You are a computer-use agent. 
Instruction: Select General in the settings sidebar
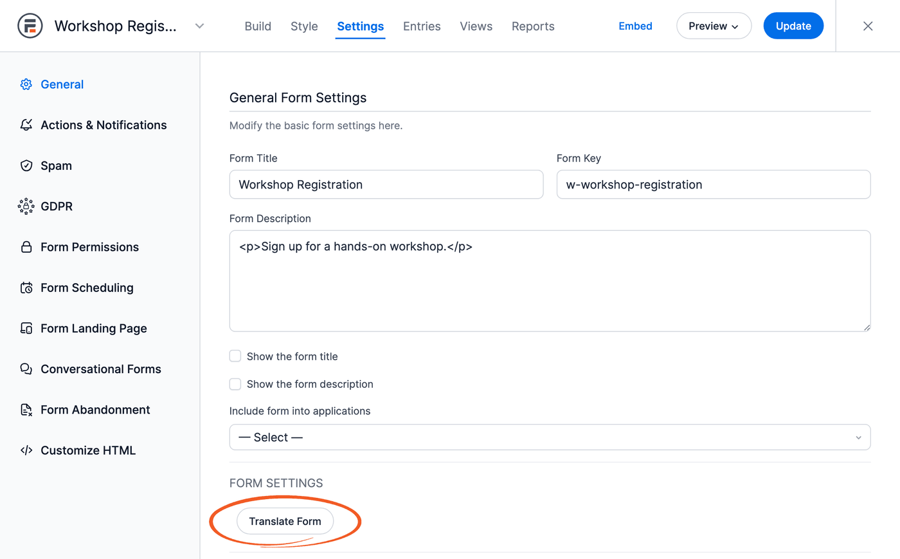point(62,84)
